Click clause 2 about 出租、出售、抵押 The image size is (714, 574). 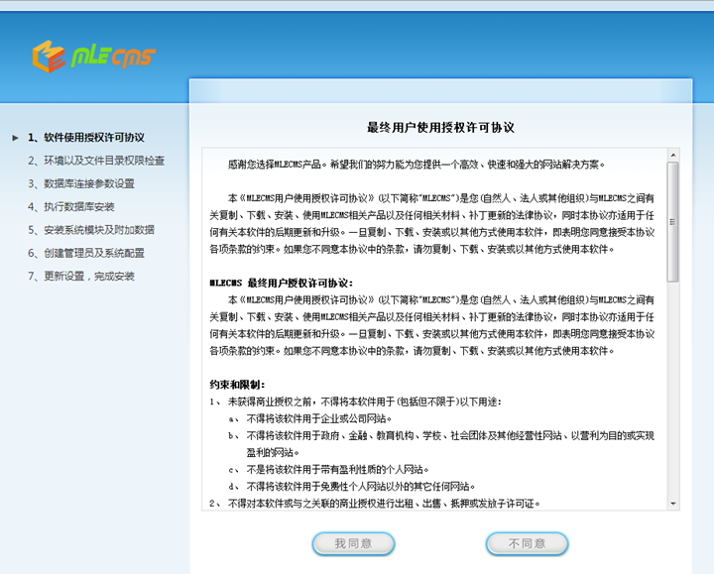[x=375, y=504]
